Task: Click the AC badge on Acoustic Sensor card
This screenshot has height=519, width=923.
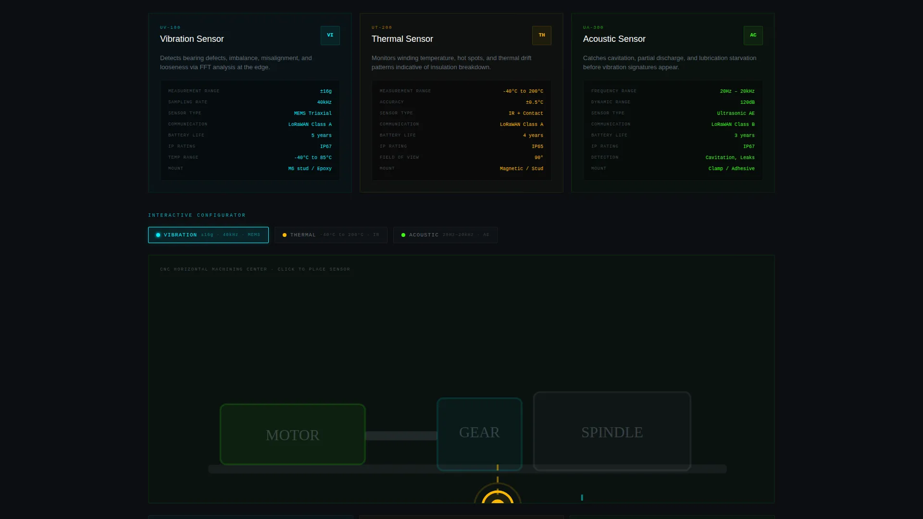Action: pyautogui.click(x=753, y=35)
